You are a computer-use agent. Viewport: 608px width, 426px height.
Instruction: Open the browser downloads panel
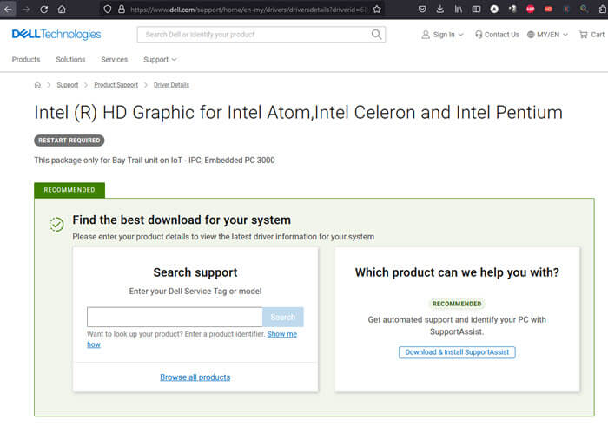point(440,10)
